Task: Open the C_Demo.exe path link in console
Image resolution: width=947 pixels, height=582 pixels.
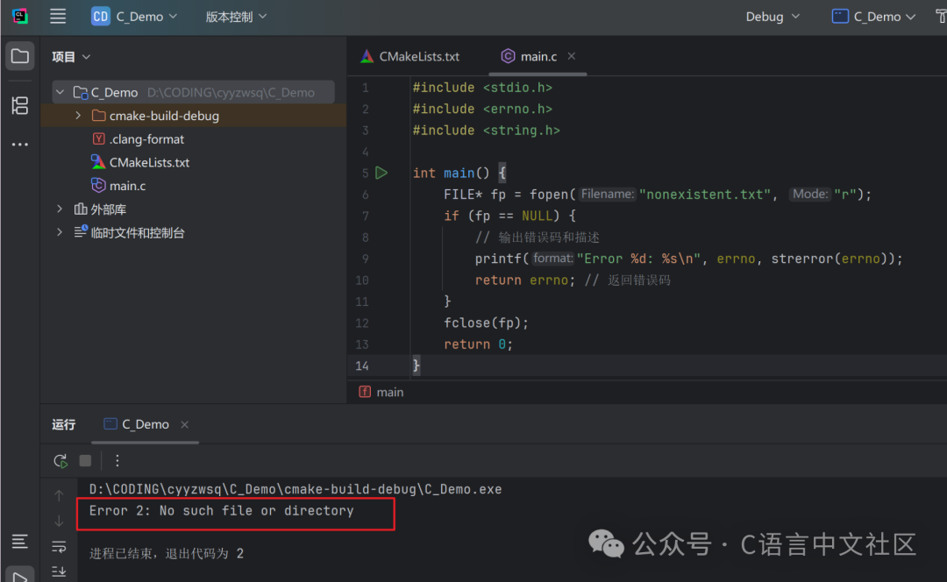Action: point(295,489)
